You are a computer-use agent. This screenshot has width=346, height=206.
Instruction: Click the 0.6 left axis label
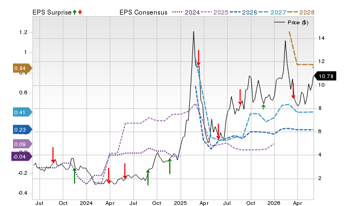tap(23, 93)
